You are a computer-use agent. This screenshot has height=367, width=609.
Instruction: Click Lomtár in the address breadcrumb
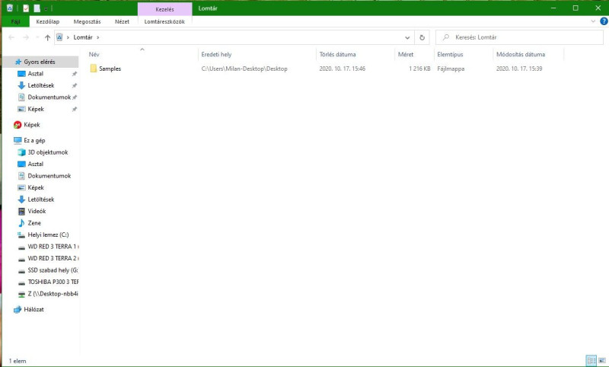point(83,37)
